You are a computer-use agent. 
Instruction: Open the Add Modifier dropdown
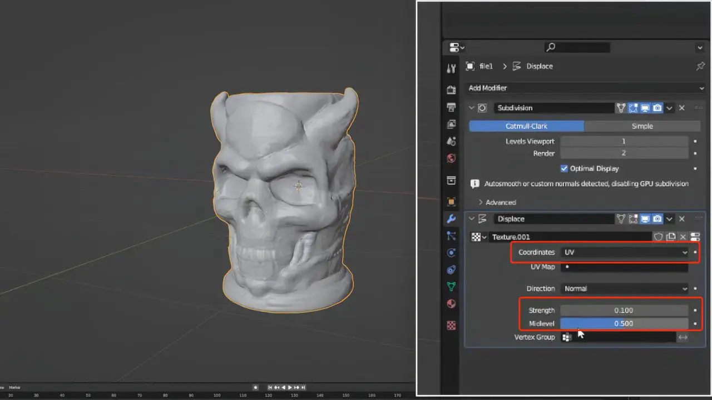584,88
